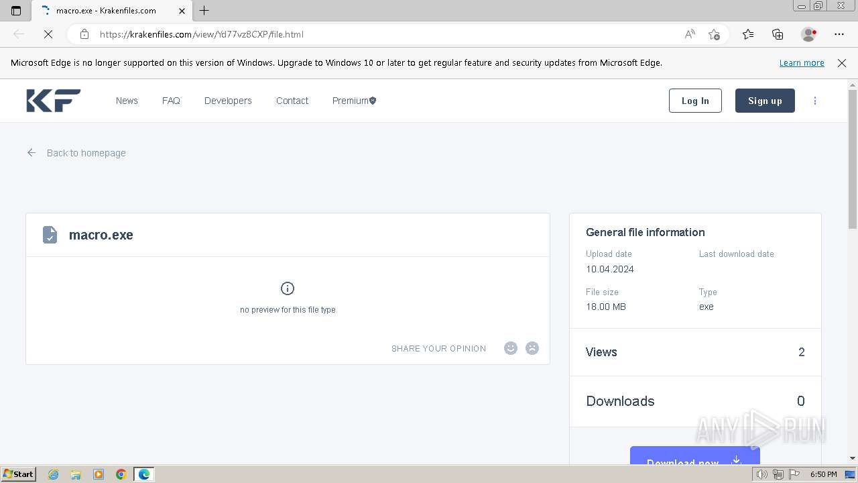
Task: Click the macro.exe file icon
Action: coord(50,235)
